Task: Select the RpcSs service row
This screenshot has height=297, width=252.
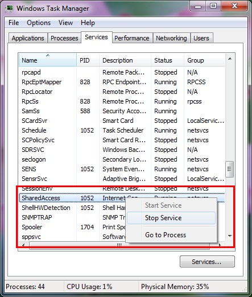Action: tap(122, 101)
